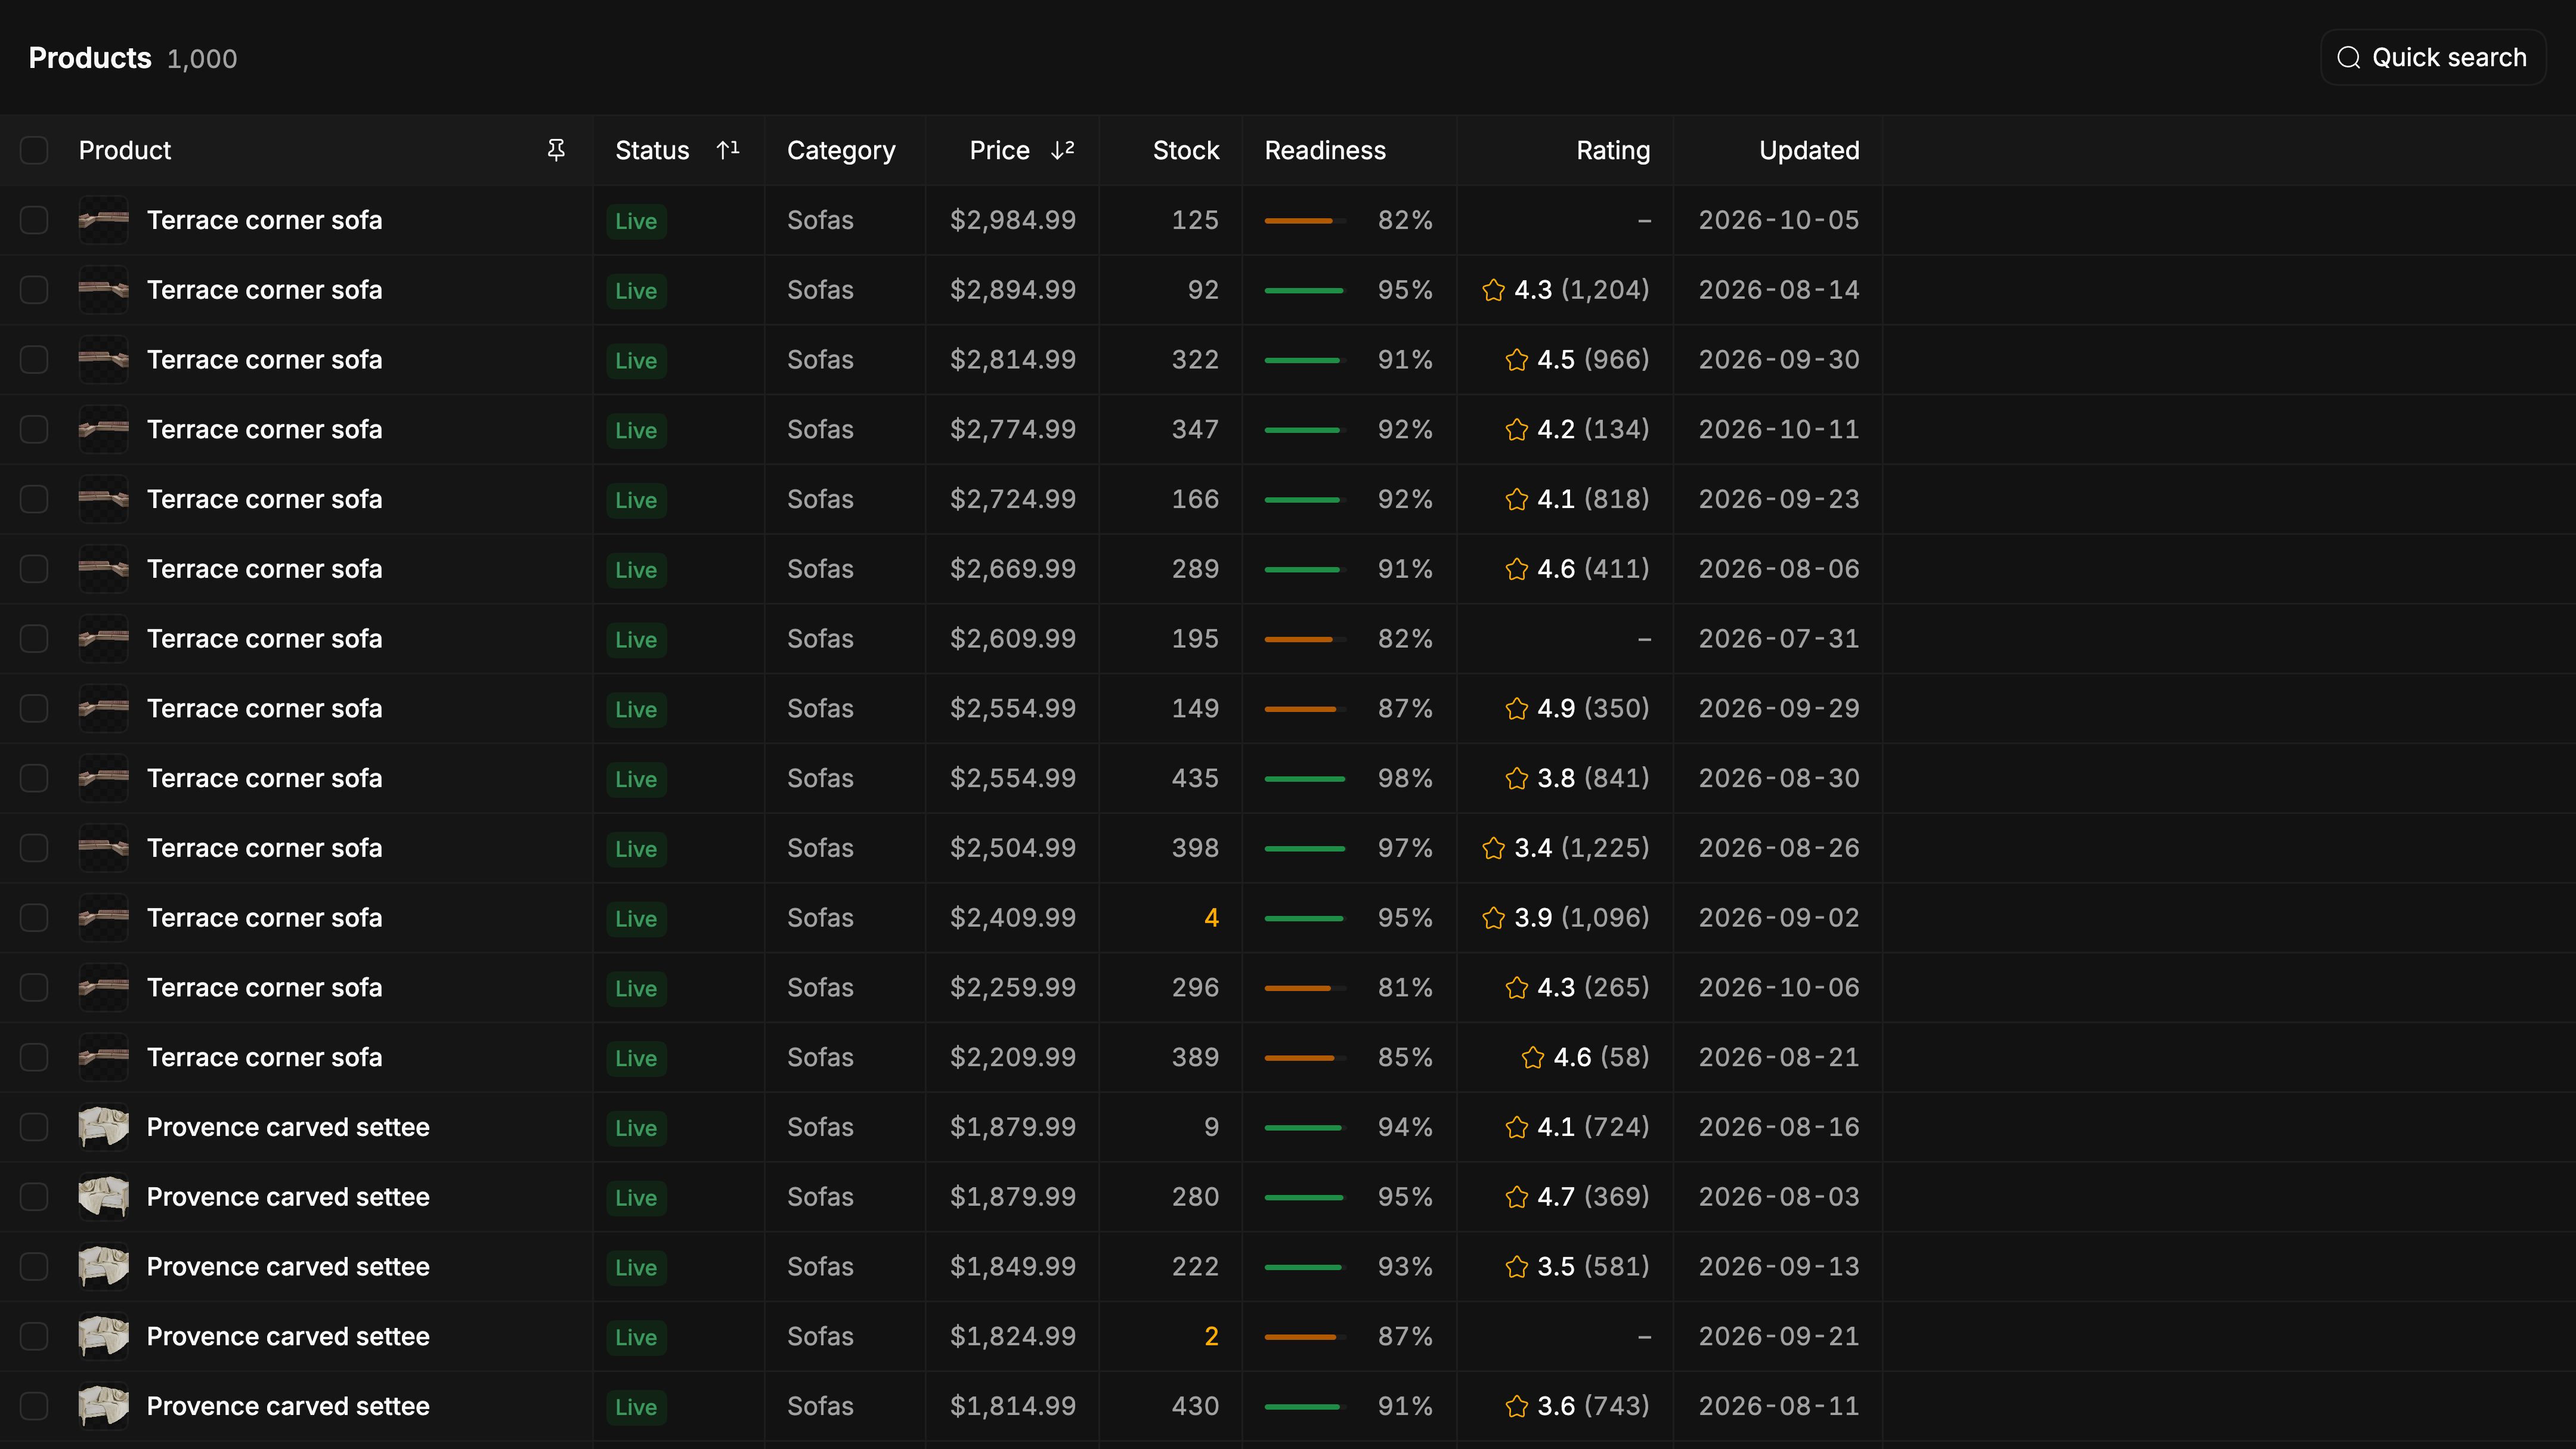Toggle the select-all checkbox in table header

(x=34, y=150)
